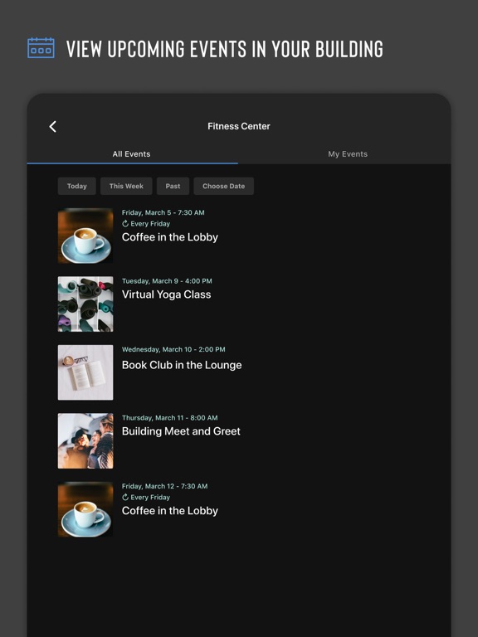Open the March 12 Coffee in the Lobby event
This screenshot has height=637, width=478.
pyautogui.click(x=170, y=511)
